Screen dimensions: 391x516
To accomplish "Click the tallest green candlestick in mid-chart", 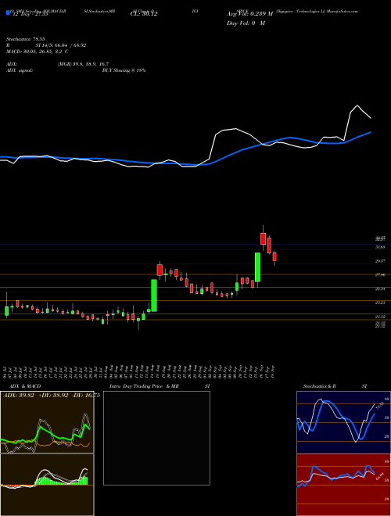I will pos(154,296).
